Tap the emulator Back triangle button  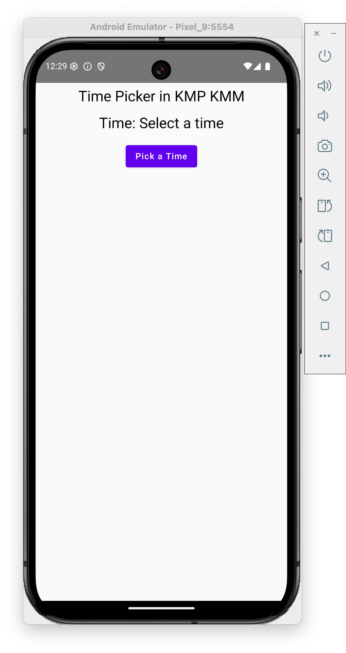pyautogui.click(x=325, y=266)
